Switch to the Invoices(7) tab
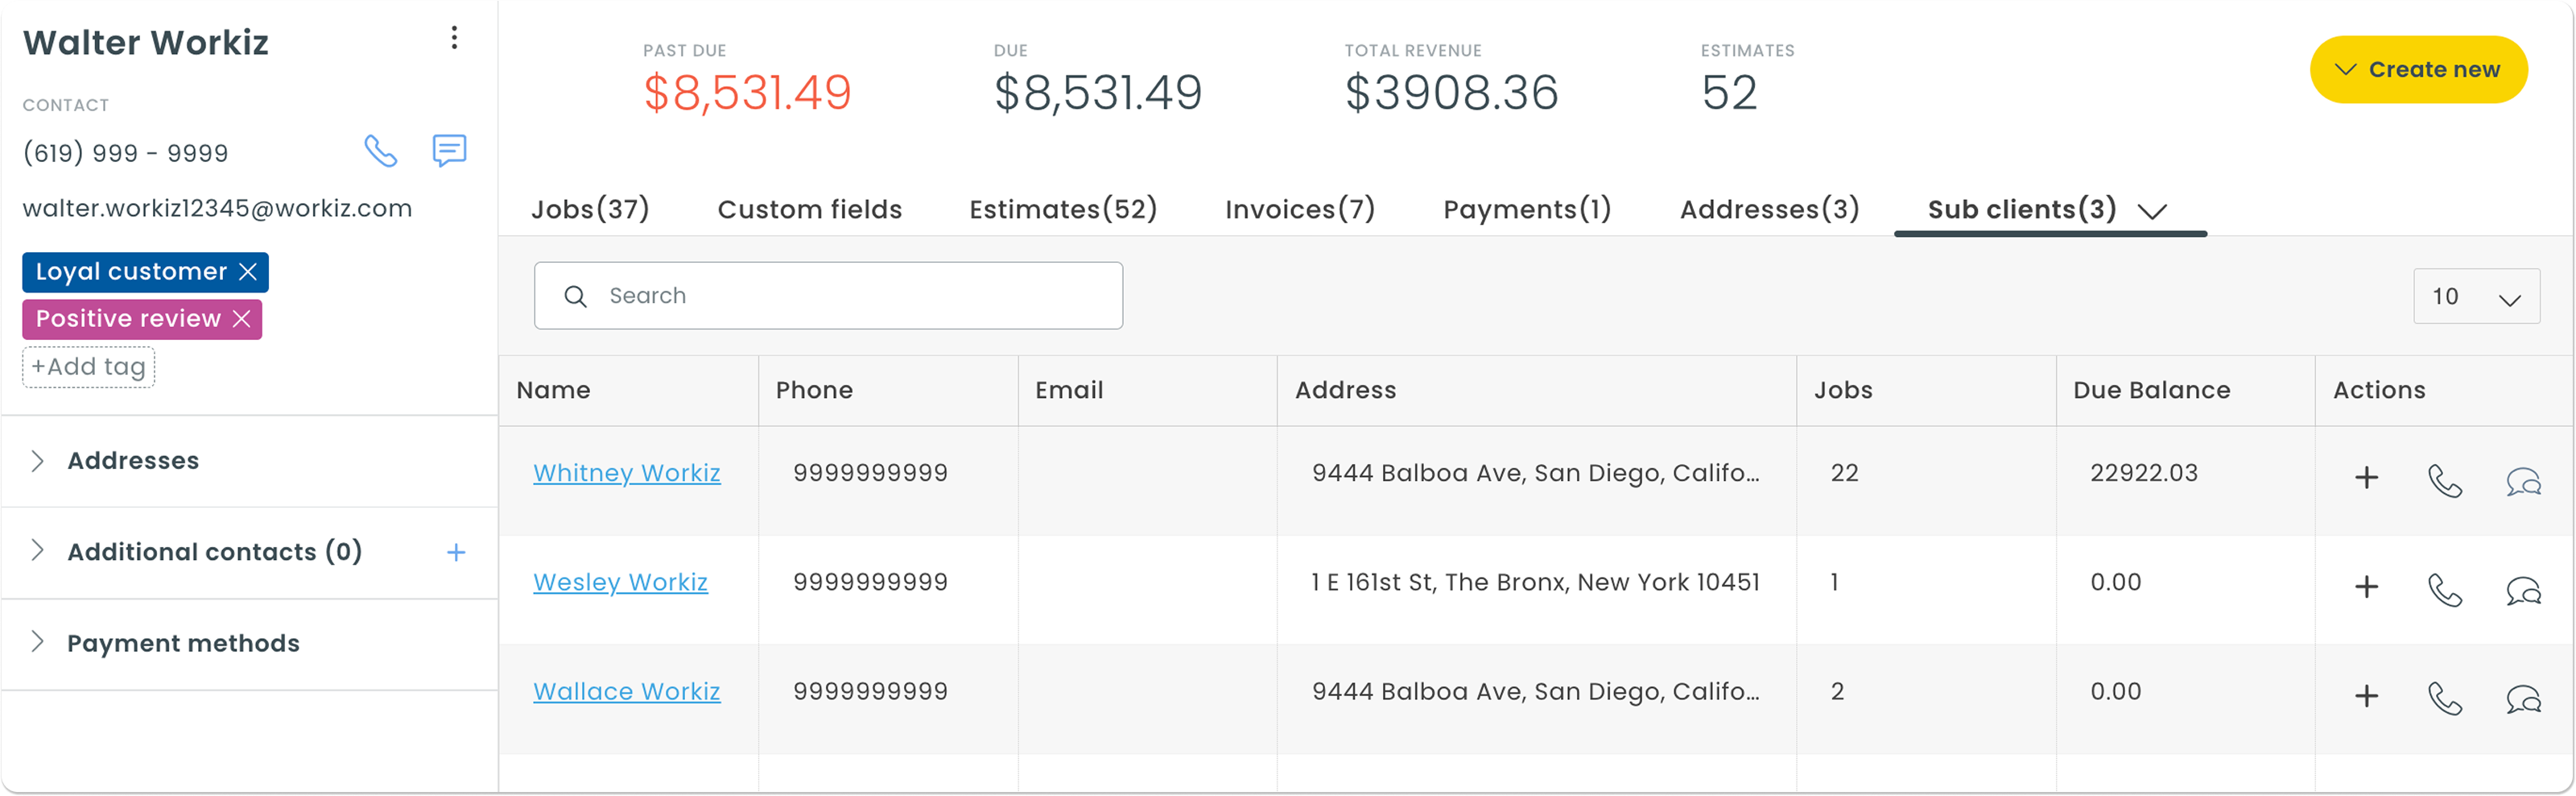2576x796 pixels. [1299, 209]
